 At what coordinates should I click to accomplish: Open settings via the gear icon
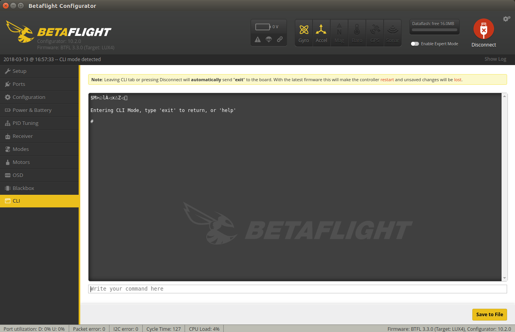coord(506,19)
